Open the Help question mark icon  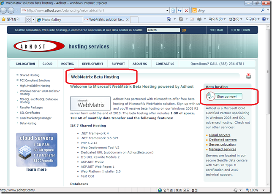[264, 19]
